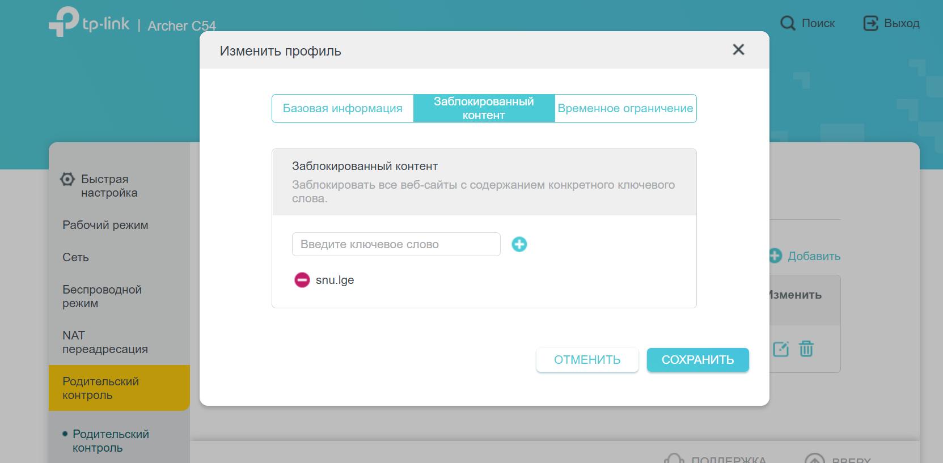
Task: Click the tp-link logo
Action: pyautogui.click(x=89, y=23)
